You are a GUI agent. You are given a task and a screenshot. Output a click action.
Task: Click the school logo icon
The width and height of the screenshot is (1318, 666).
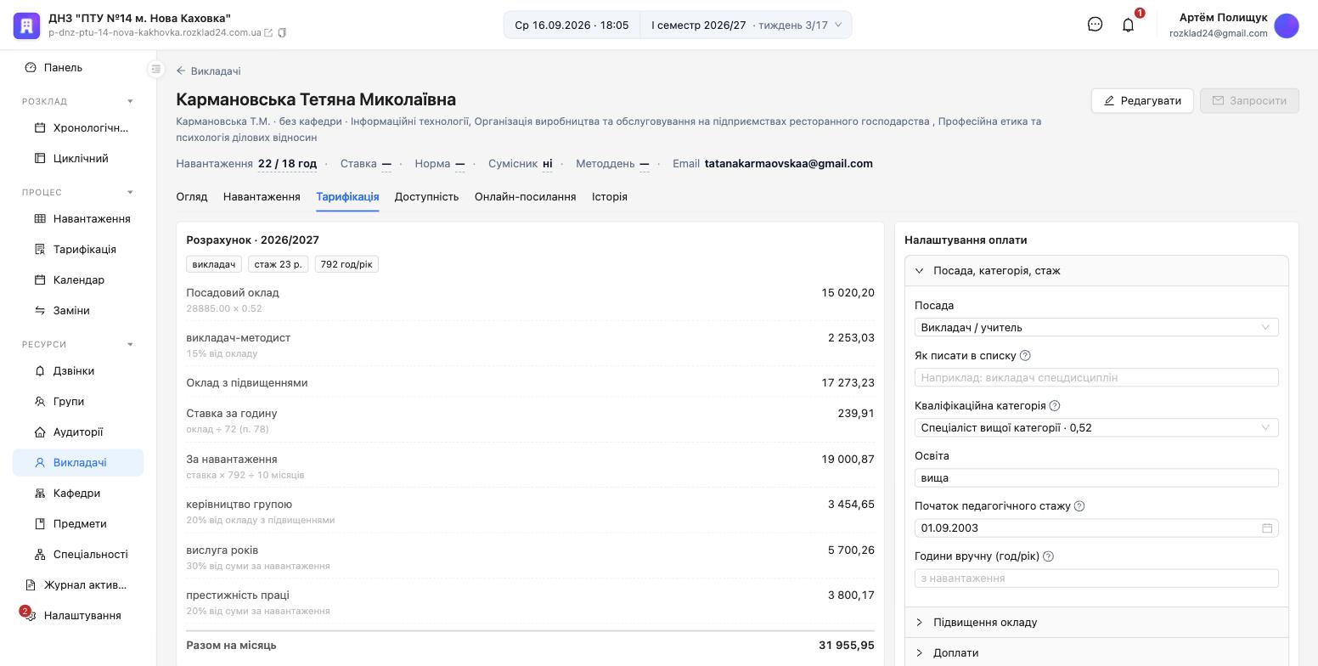coord(26,25)
